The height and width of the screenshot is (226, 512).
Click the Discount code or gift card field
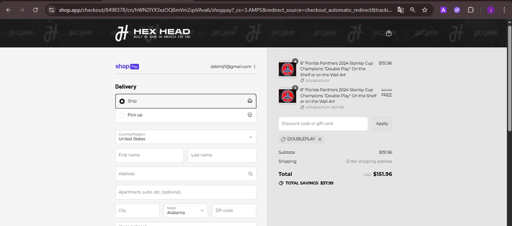click(323, 124)
